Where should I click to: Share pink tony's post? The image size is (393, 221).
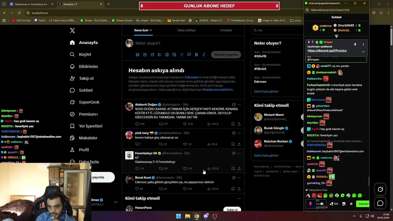239,144
